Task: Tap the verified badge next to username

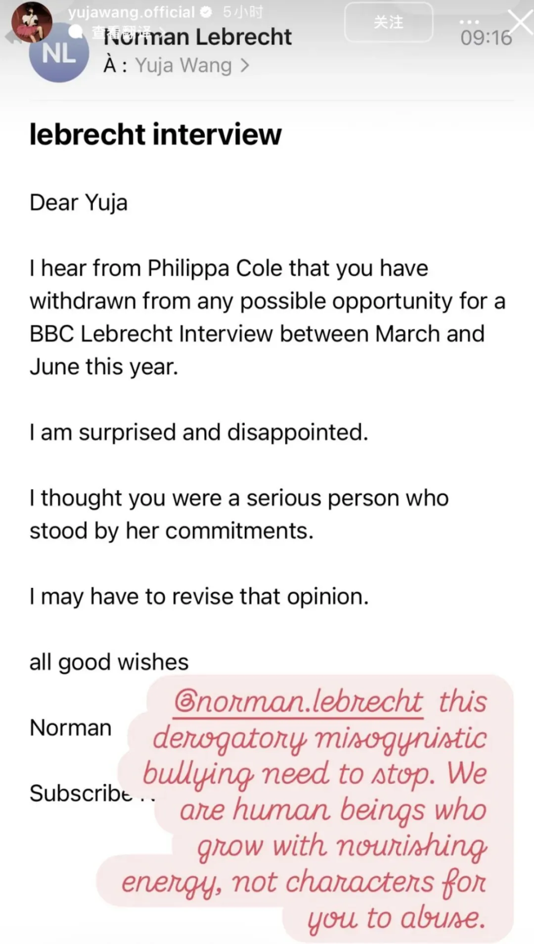Action: point(205,11)
